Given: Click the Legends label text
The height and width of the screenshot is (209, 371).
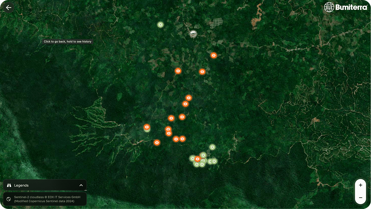Looking at the screenshot, I should (x=21, y=185).
